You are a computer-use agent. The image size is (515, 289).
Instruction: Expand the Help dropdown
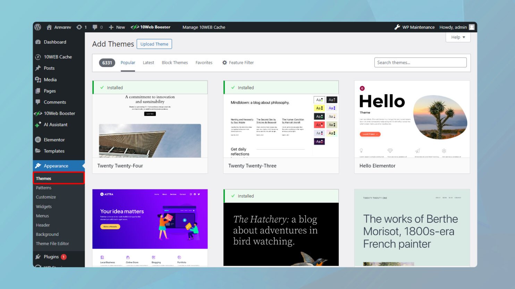[458, 37]
